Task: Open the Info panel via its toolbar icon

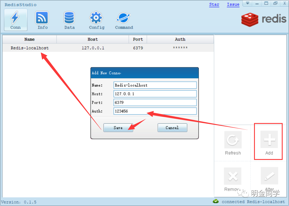Action: pyautogui.click(x=42, y=20)
